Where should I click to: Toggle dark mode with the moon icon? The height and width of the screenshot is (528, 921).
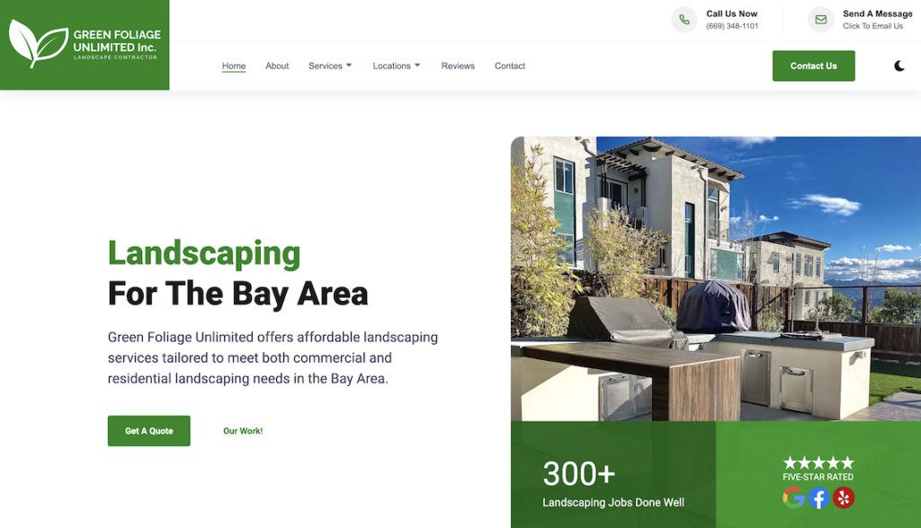pyautogui.click(x=899, y=66)
